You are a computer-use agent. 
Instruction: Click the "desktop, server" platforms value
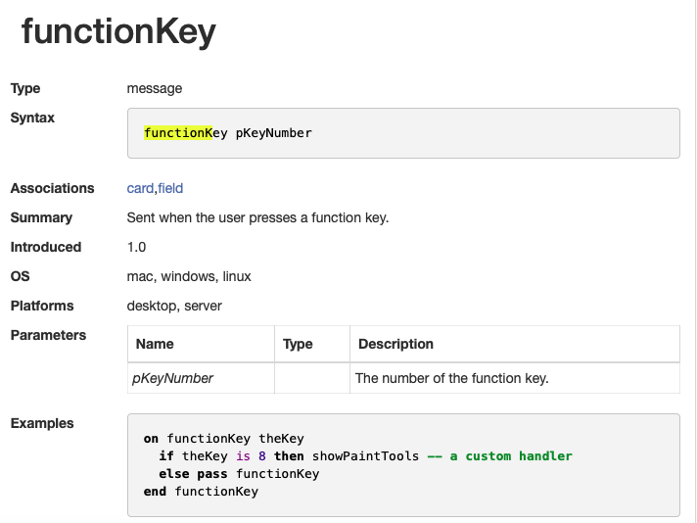point(174,306)
